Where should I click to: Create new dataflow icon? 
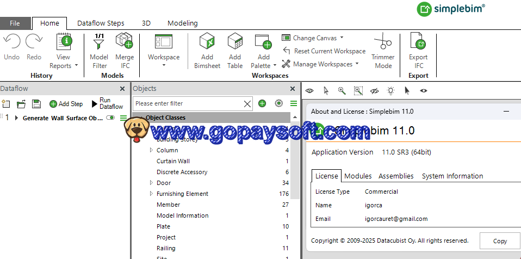pos(5,104)
